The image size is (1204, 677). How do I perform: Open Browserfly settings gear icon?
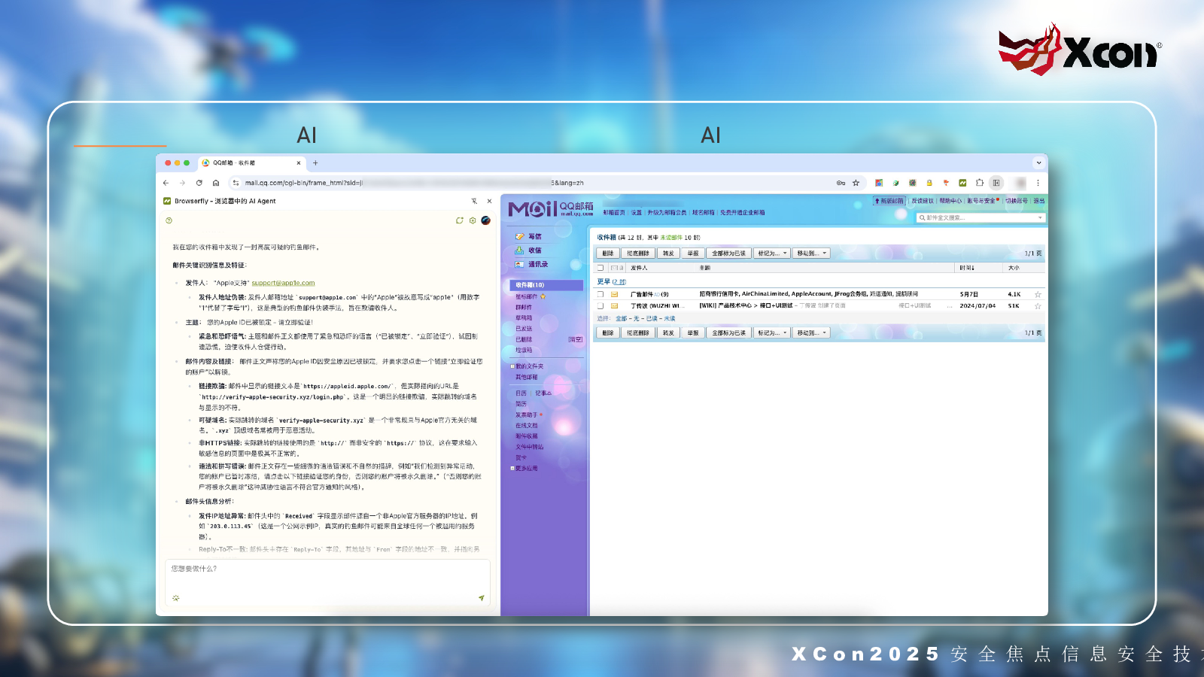[x=473, y=220]
